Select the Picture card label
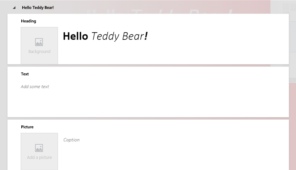Screen dimensions: 296x170 [x=27, y=127]
